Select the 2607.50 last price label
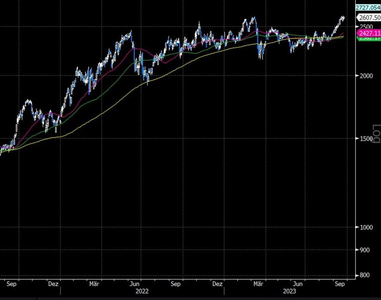The height and width of the screenshot is (300, 381). click(369, 18)
